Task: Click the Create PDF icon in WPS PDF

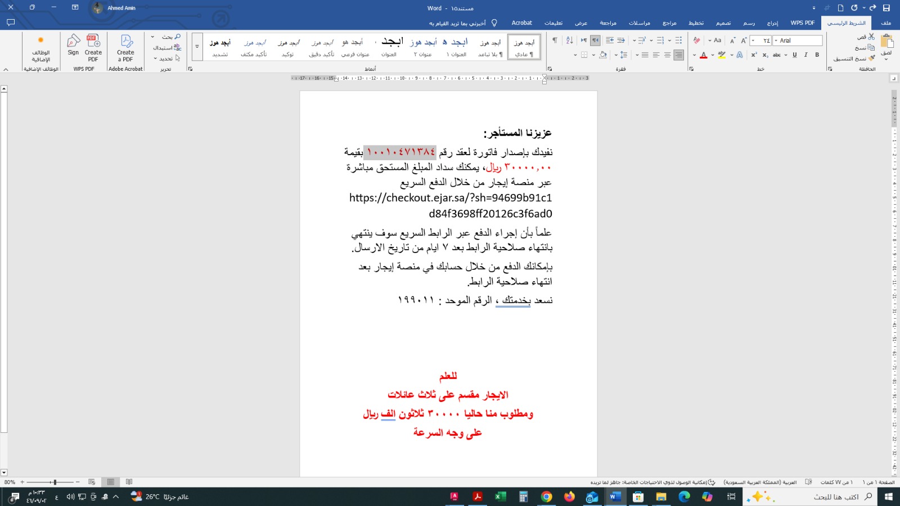Action: (93, 44)
